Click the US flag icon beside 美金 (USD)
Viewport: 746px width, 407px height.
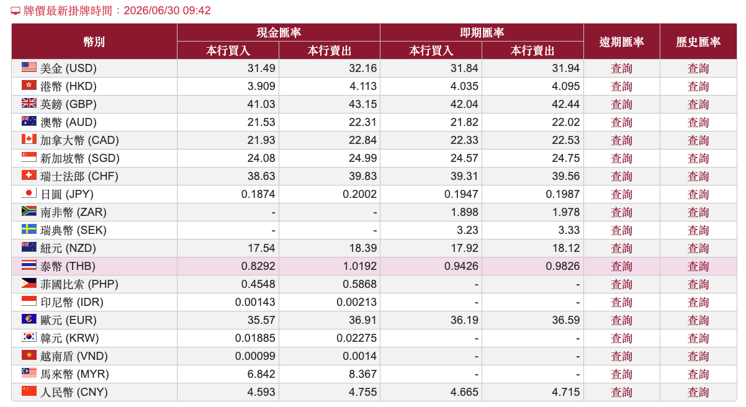(x=29, y=67)
